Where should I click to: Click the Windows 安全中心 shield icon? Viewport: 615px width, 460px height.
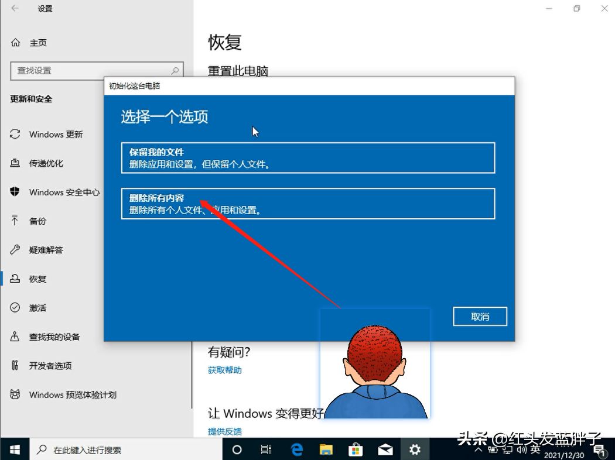[15, 192]
